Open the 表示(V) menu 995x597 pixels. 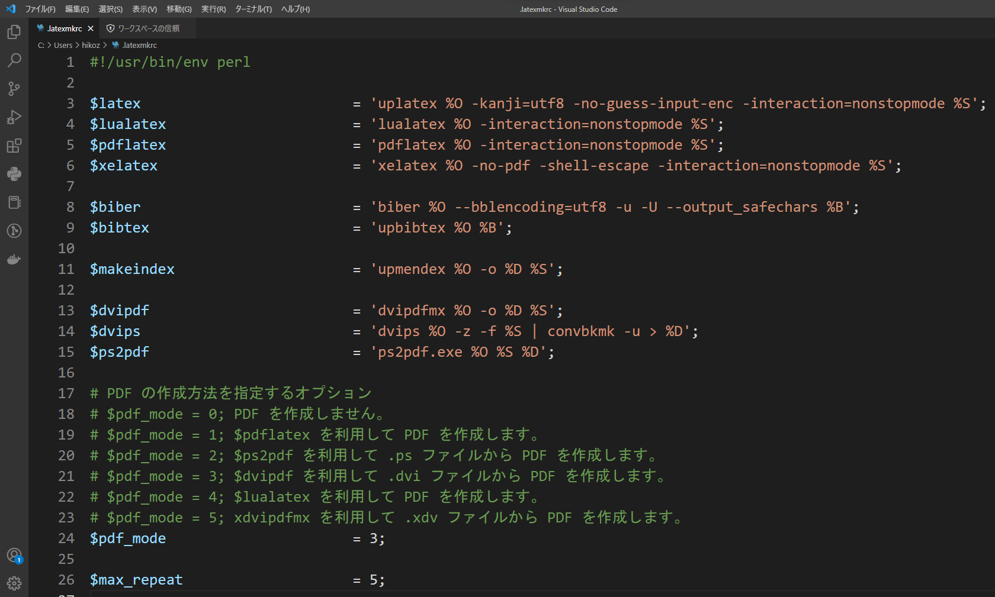click(145, 9)
